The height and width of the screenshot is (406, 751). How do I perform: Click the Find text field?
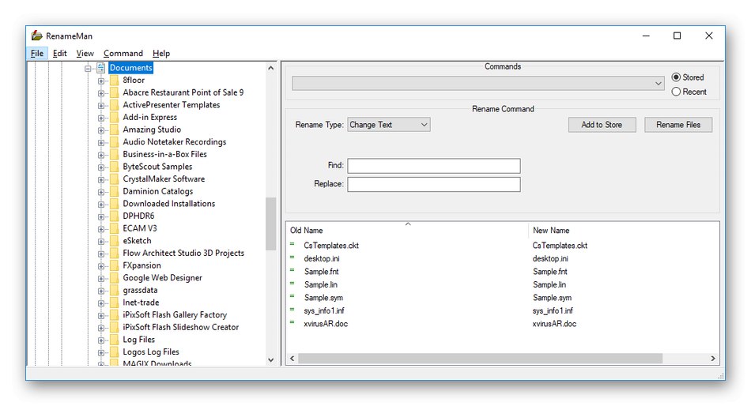tap(434, 166)
